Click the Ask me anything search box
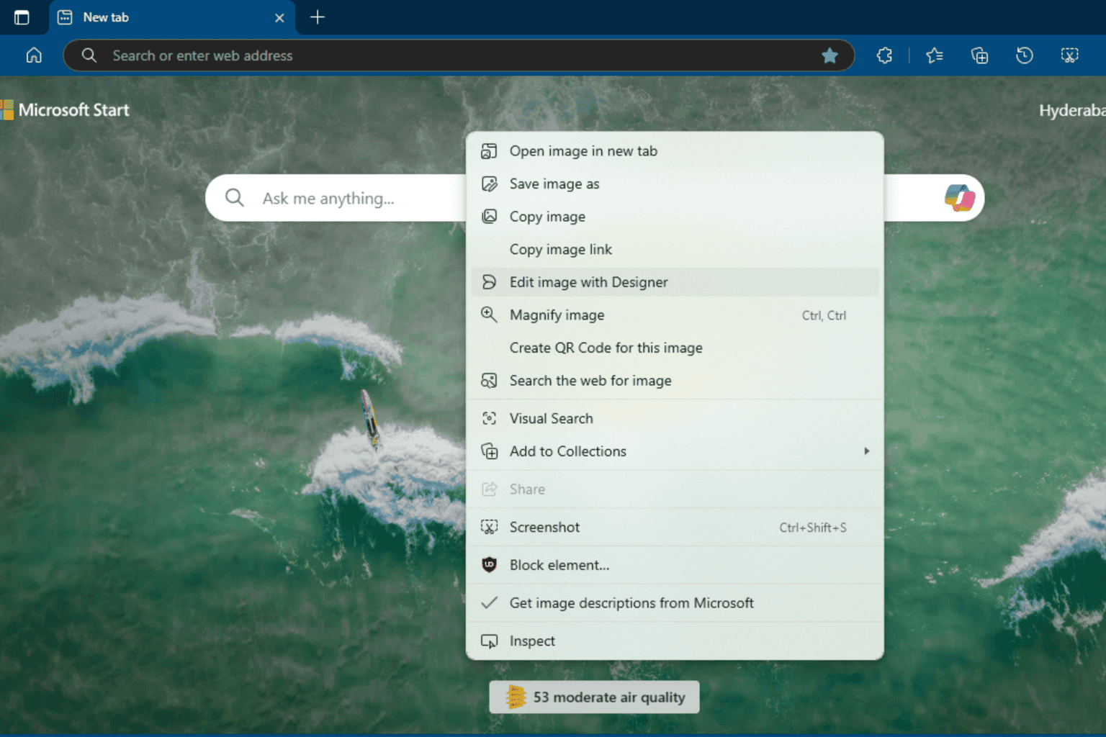The width and height of the screenshot is (1106, 737). pos(595,198)
